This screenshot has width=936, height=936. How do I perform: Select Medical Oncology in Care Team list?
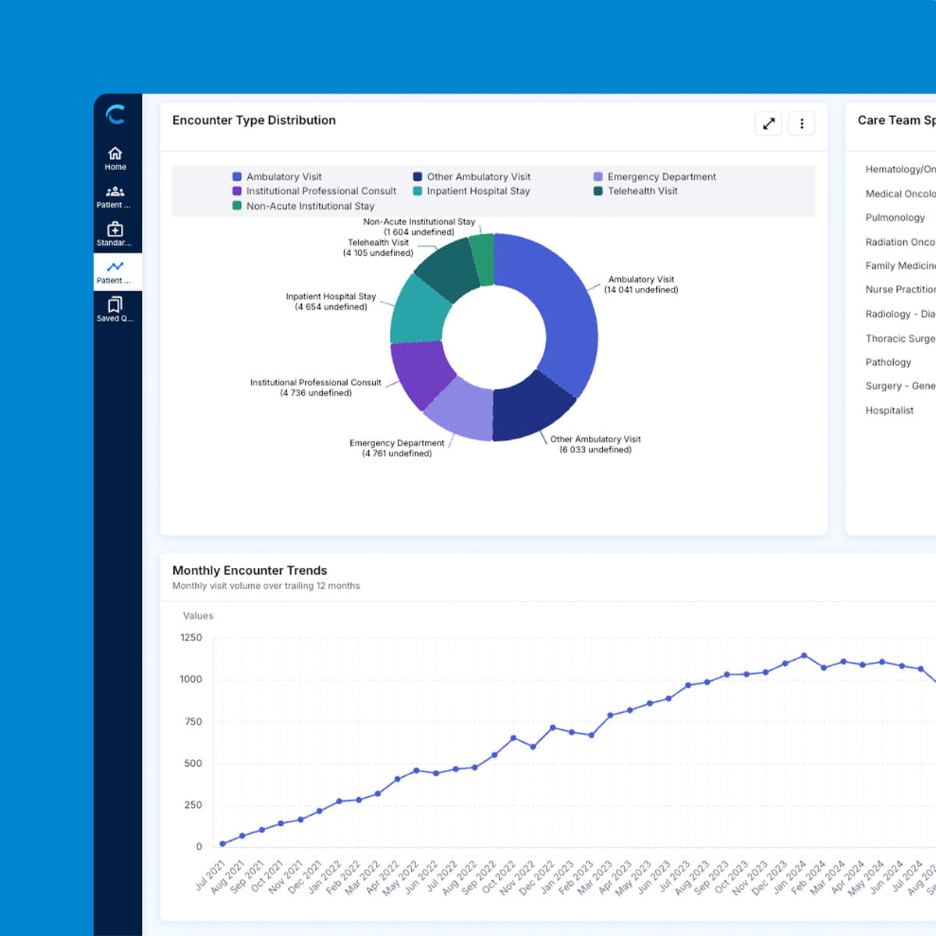[900, 194]
